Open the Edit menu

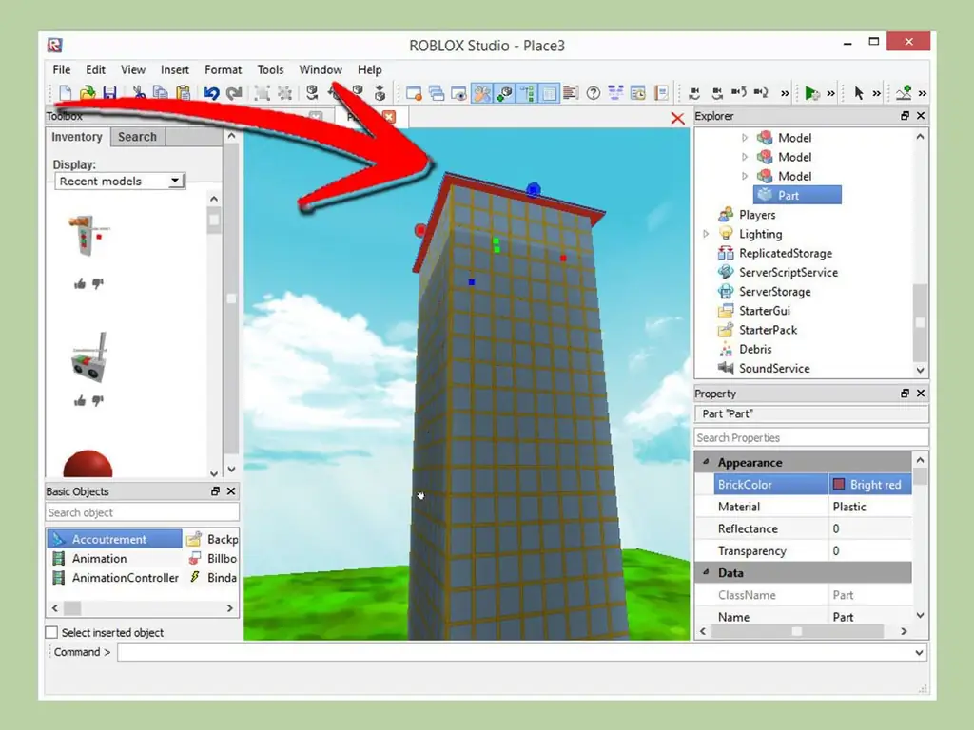click(95, 69)
